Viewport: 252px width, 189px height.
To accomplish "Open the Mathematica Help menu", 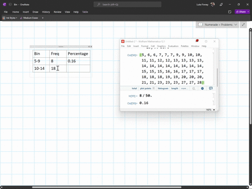I will pos(204,46).
